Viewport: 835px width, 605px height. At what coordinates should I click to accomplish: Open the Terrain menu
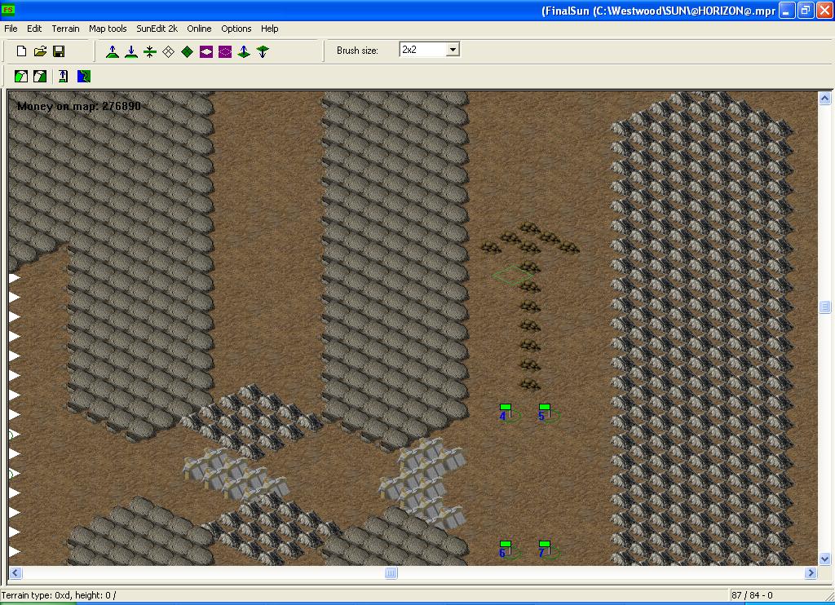pos(65,29)
